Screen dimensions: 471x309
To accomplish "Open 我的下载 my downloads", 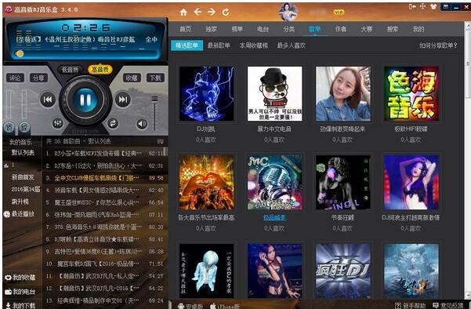I will [20, 305].
